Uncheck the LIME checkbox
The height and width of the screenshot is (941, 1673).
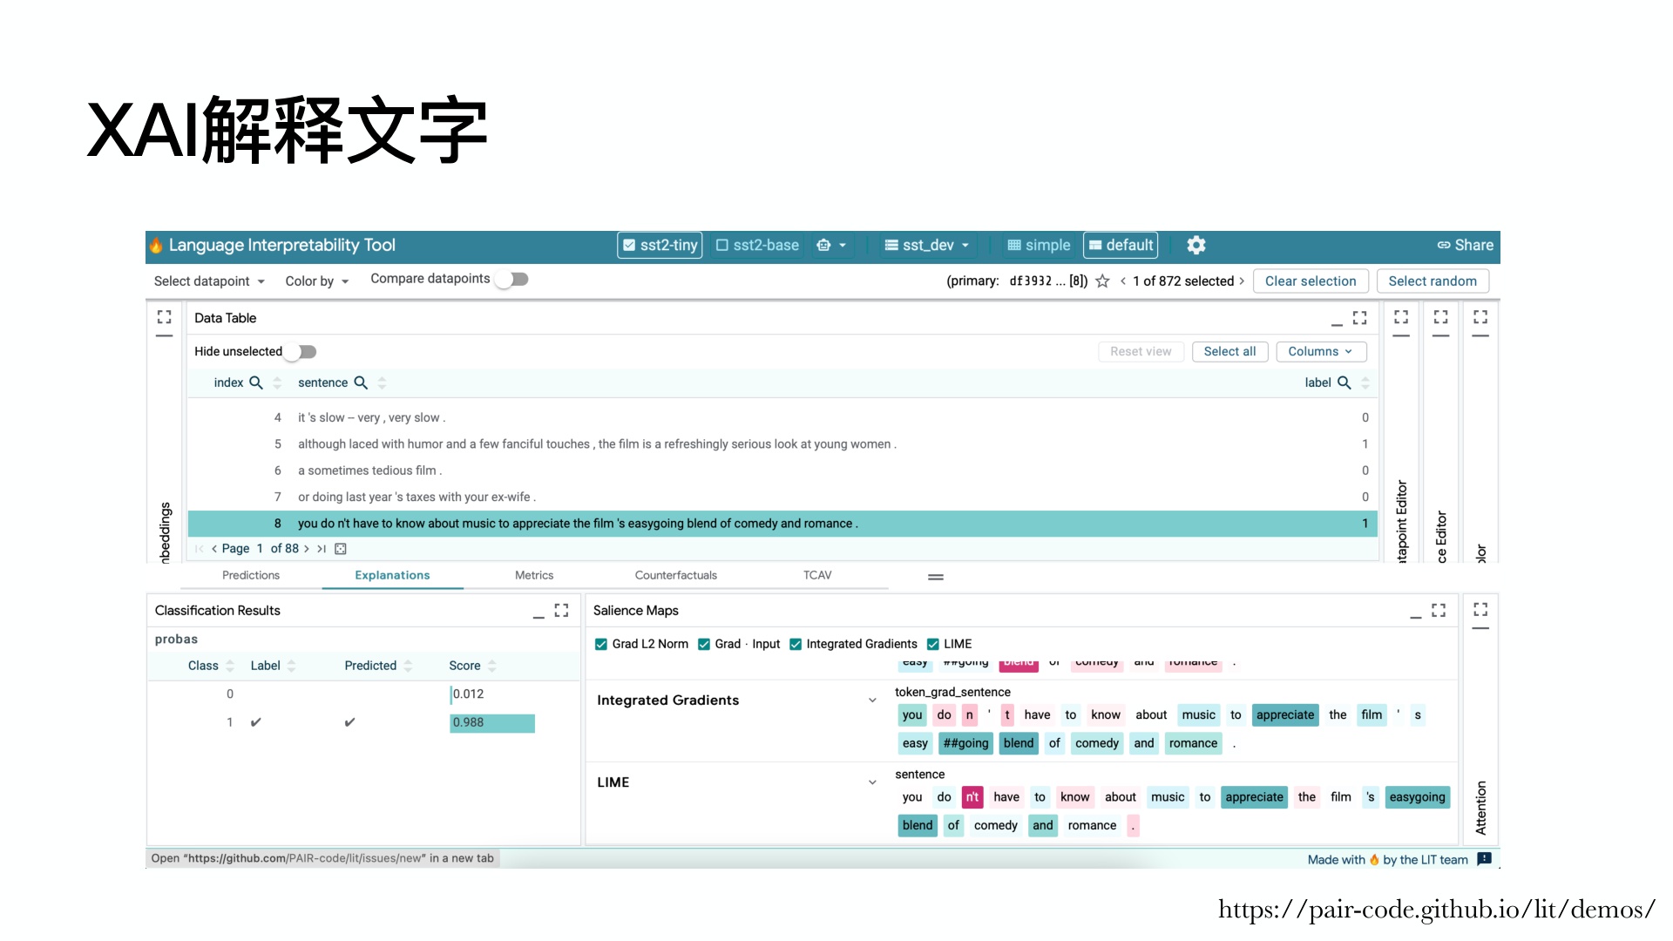pos(933,644)
